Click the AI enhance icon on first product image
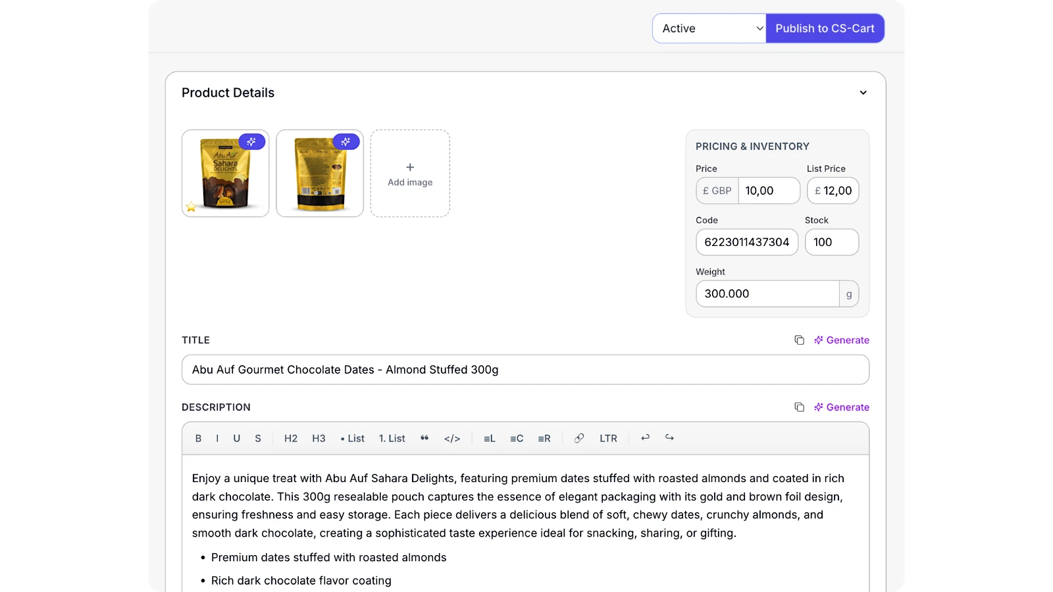1053x592 pixels. [251, 141]
